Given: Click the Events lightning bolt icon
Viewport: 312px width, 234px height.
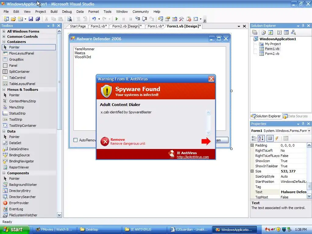Looking at the screenshot, I should pyautogui.click(x=277, y=138).
